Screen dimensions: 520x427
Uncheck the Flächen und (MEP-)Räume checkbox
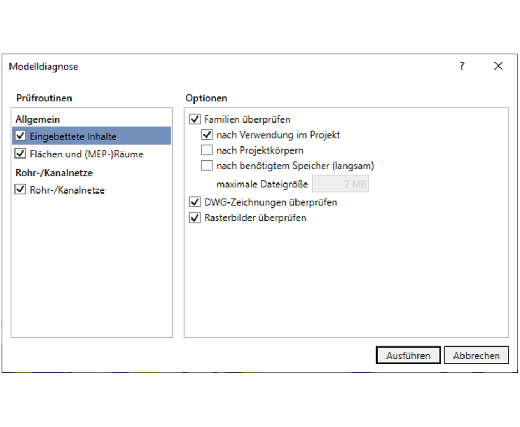point(21,154)
